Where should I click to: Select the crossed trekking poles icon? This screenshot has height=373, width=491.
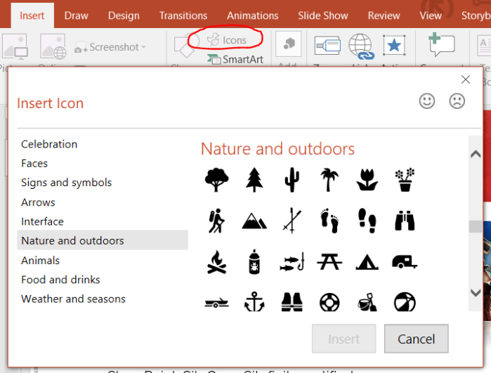[x=292, y=221]
